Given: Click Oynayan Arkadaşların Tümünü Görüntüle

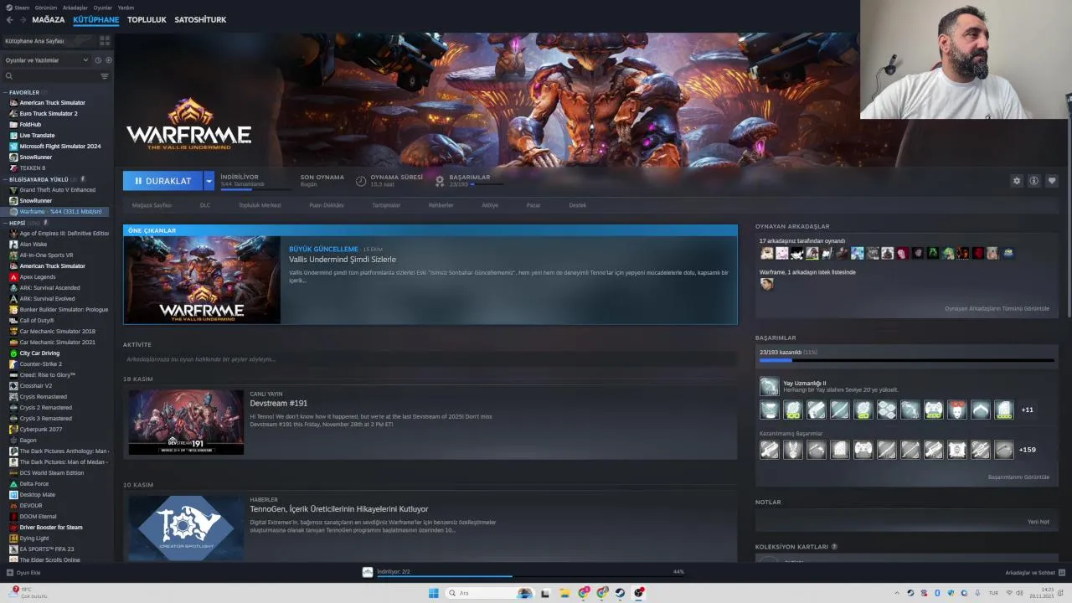Looking at the screenshot, I should (997, 308).
